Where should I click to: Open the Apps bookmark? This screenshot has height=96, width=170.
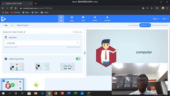pos(5,13)
